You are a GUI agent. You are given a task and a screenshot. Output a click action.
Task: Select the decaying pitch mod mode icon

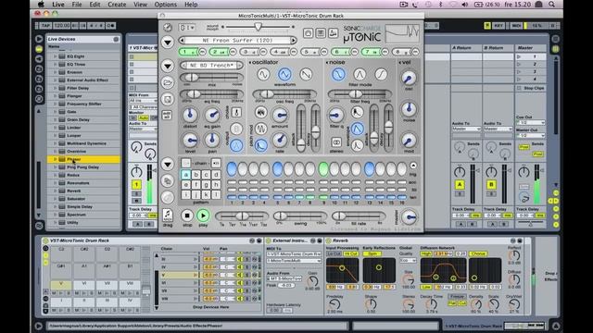[x=260, y=145]
